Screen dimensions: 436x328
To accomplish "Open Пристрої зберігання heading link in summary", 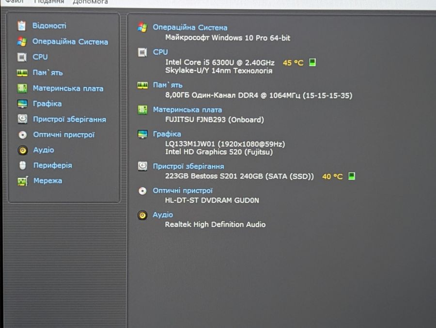I will click(x=188, y=166).
